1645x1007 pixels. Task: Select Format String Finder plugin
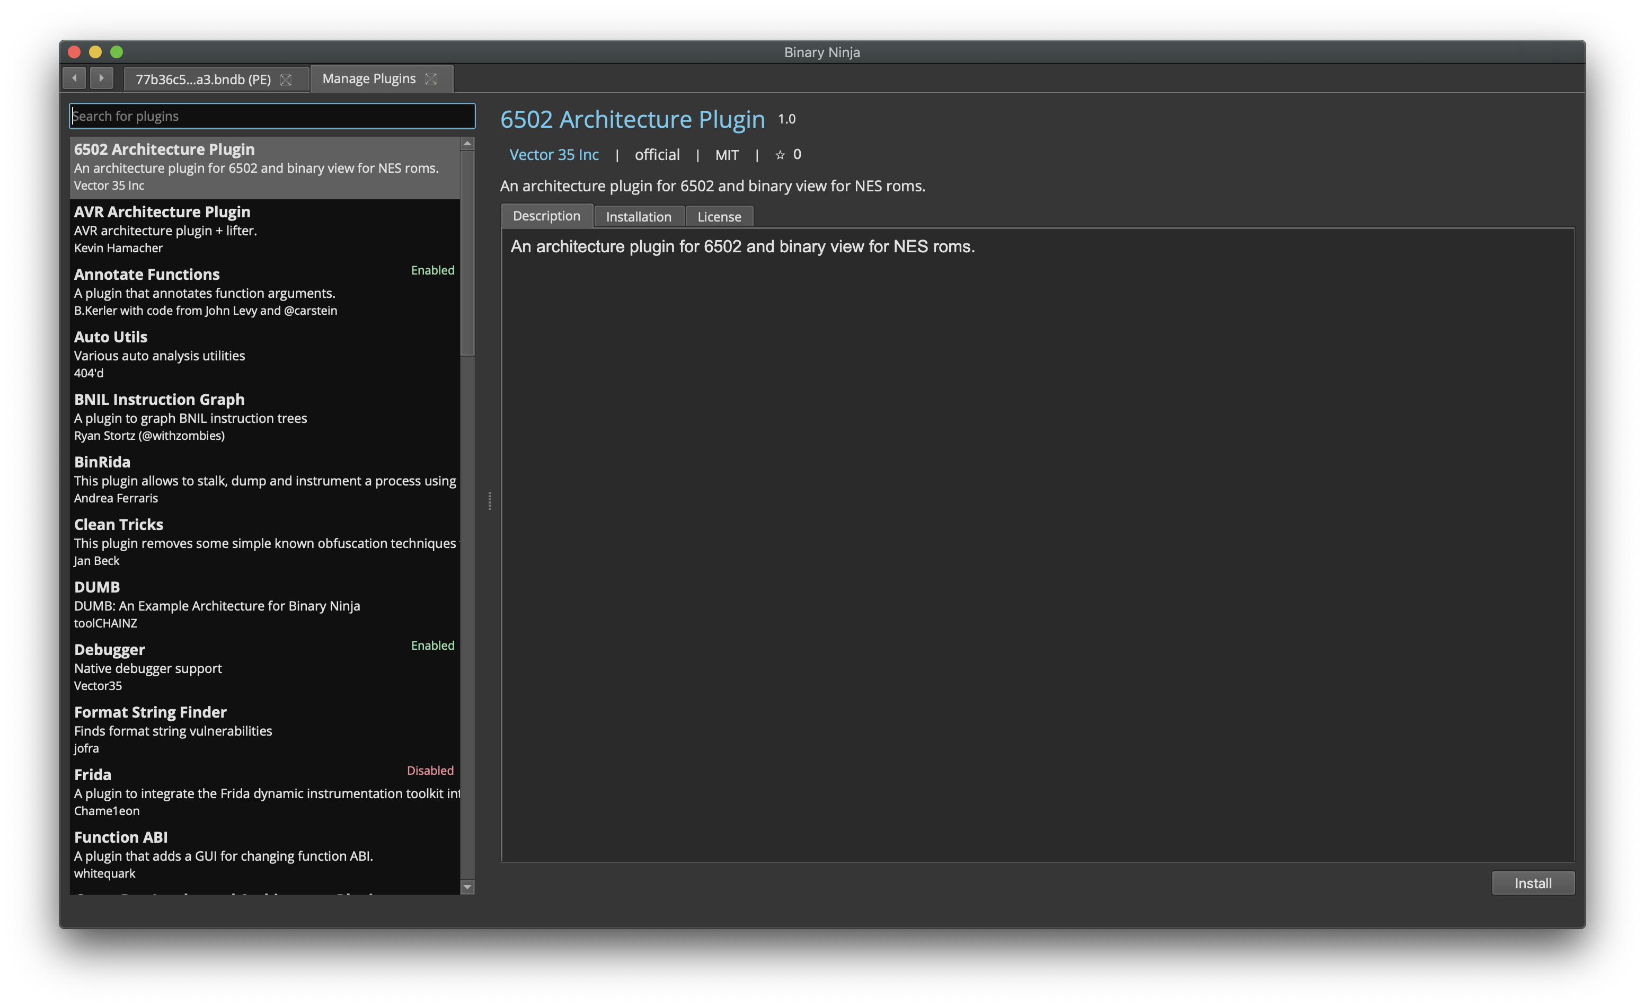pos(265,729)
